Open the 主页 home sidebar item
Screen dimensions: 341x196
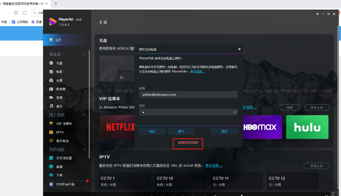coord(67,40)
